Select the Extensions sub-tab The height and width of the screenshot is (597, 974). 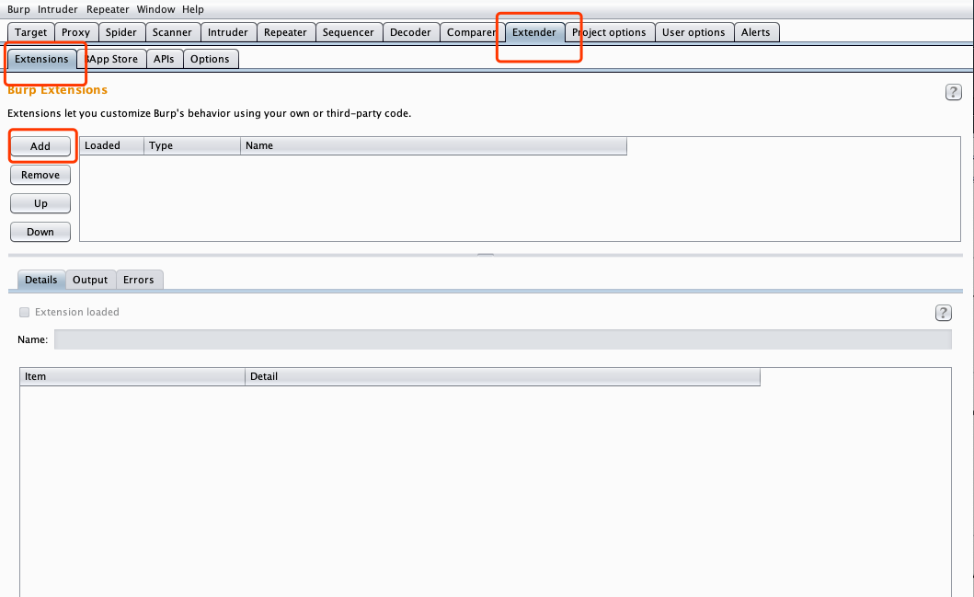point(41,59)
